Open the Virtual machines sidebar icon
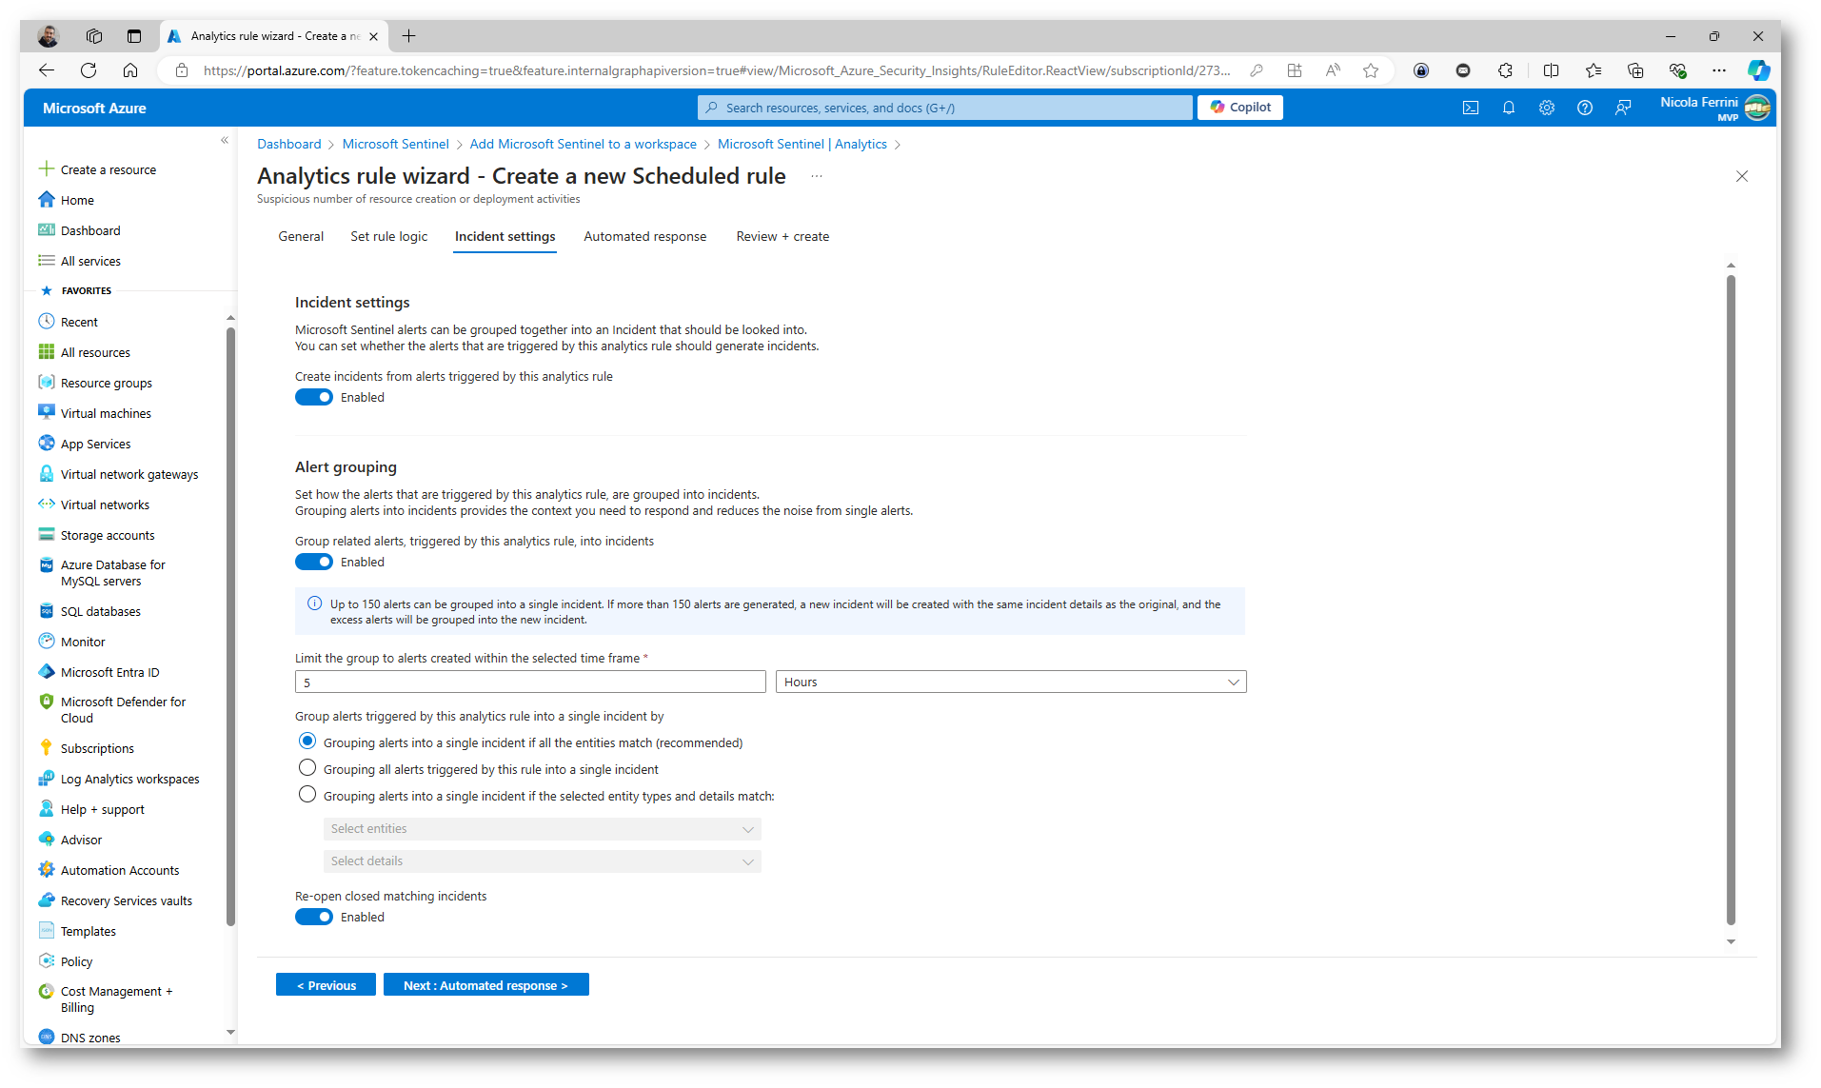 (46, 412)
